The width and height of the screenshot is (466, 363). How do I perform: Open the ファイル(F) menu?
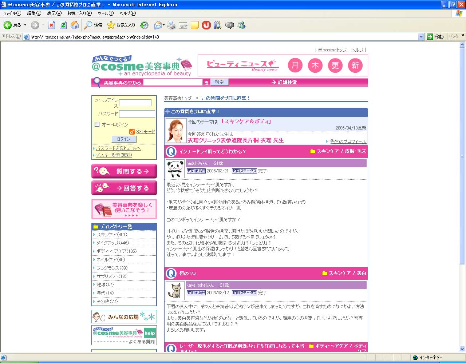coord(12,13)
